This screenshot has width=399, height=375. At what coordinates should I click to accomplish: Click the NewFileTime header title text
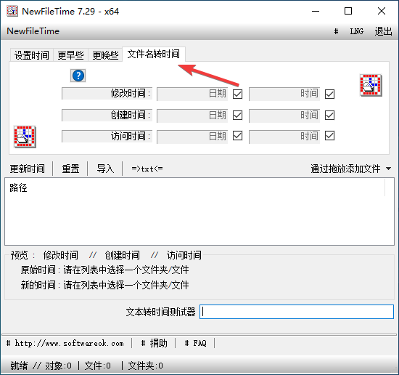pyautogui.click(x=33, y=31)
